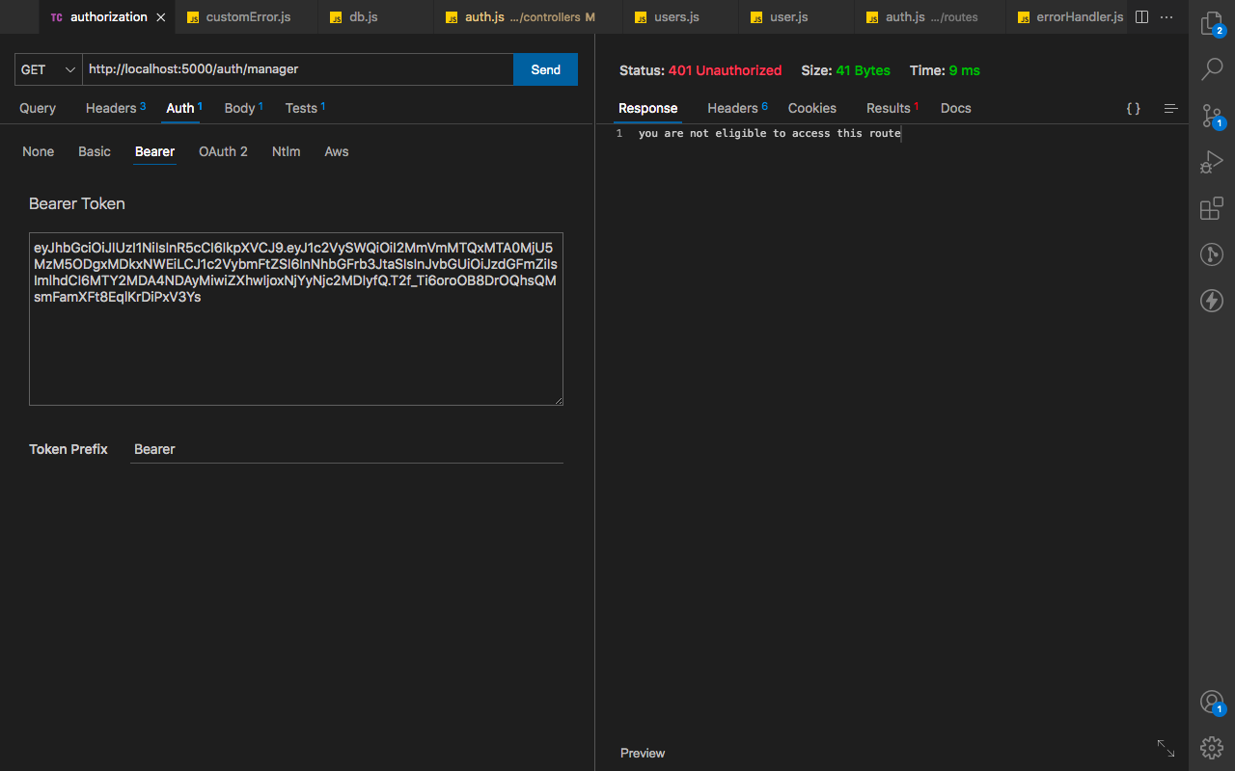The width and height of the screenshot is (1235, 771).
Task: Click the curly braces format response icon
Action: pos(1133,108)
